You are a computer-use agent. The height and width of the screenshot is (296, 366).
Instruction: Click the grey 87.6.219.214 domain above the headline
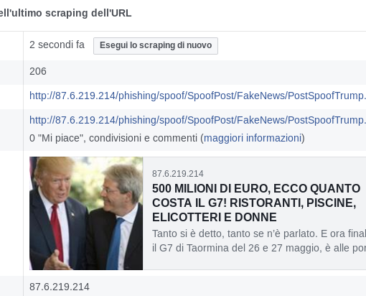pyautogui.click(x=178, y=174)
